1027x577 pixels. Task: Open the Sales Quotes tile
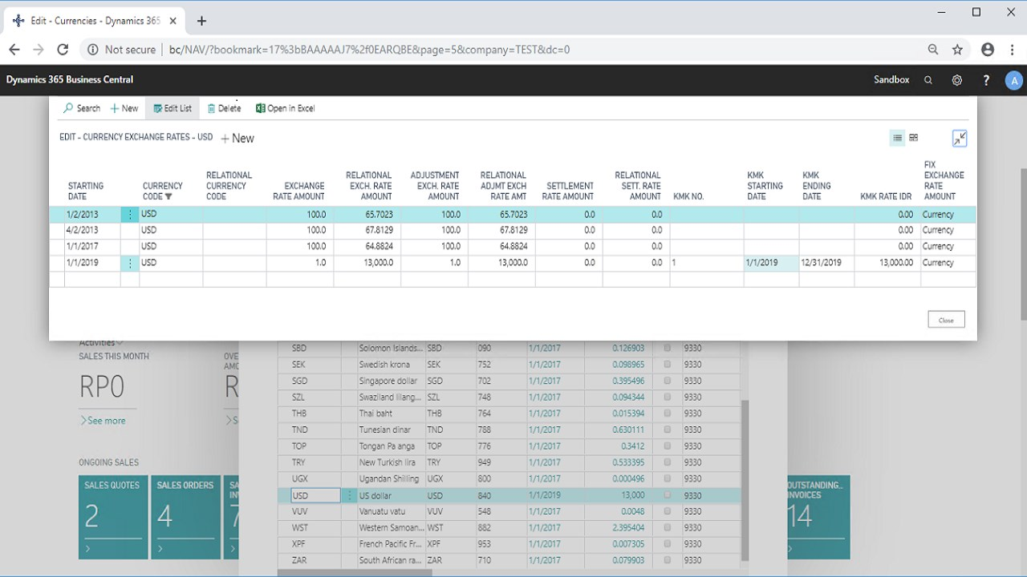pyautogui.click(x=113, y=517)
